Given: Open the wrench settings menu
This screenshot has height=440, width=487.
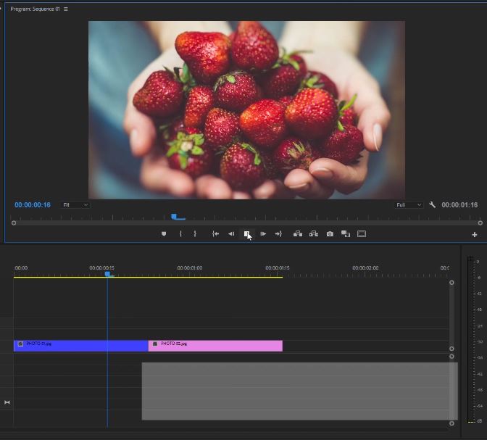Looking at the screenshot, I should point(433,205).
